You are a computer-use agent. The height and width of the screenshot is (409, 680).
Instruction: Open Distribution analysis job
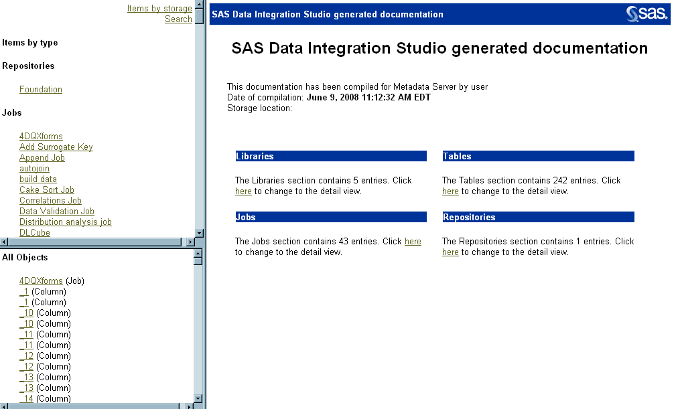[x=66, y=222]
